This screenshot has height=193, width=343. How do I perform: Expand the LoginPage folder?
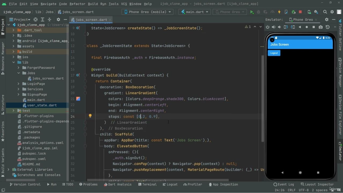coord(18,84)
